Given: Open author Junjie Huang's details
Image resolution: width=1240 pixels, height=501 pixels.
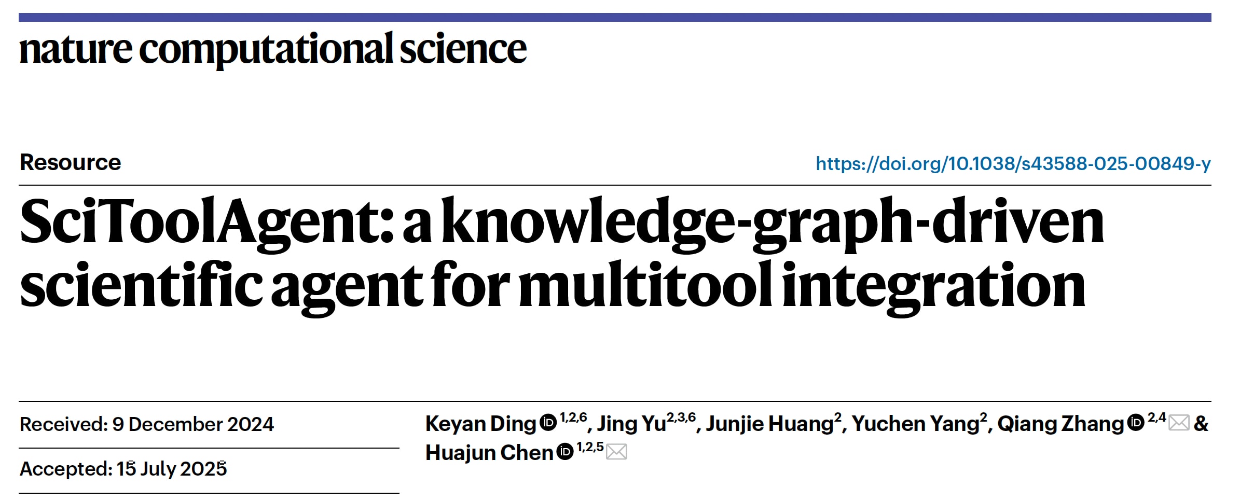Looking at the screenshot, I should [769, 424].
